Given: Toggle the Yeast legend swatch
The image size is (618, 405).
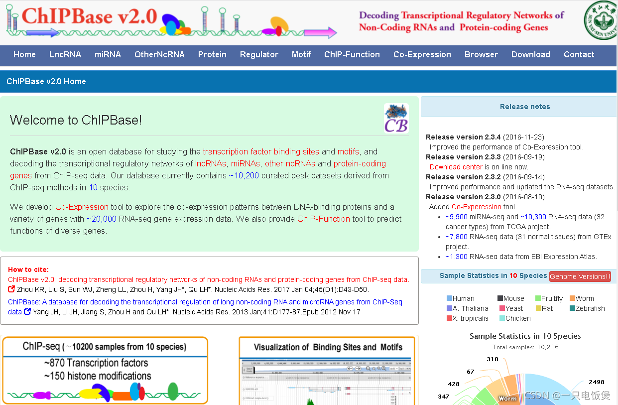Looking at the screenshot, I should (x=502, y=308).
